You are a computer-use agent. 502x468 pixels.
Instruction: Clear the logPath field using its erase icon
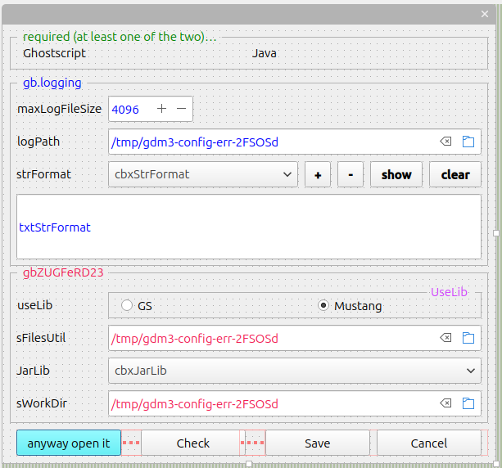pyautogui.click(x=445, y=142)
